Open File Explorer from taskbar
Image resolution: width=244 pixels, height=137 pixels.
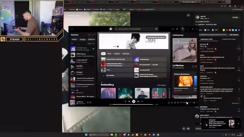point(112,135)
